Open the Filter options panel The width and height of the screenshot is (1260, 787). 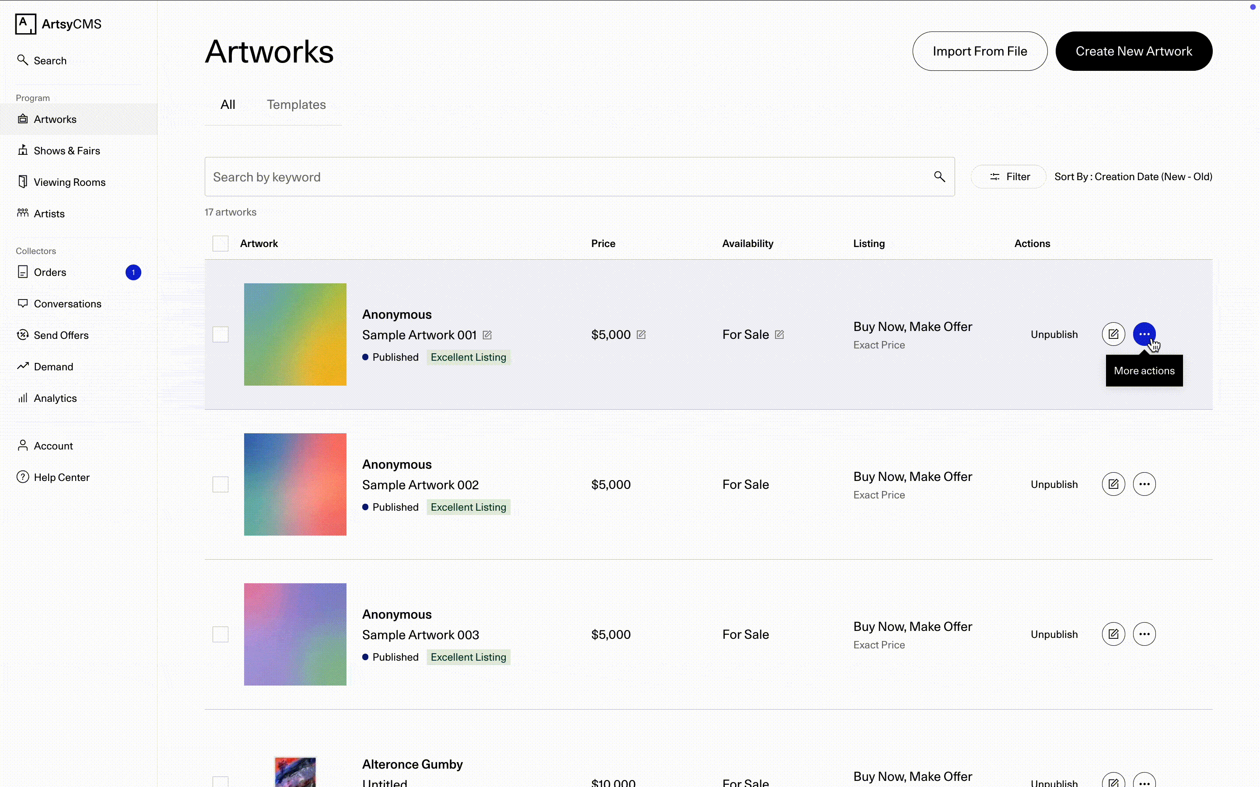(x=1008, y=177)
